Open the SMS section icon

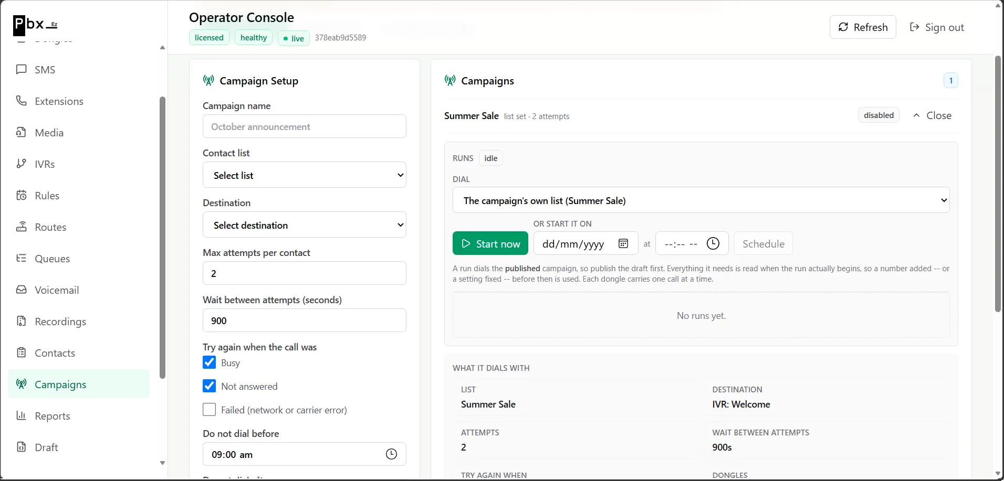pos(22,69)
